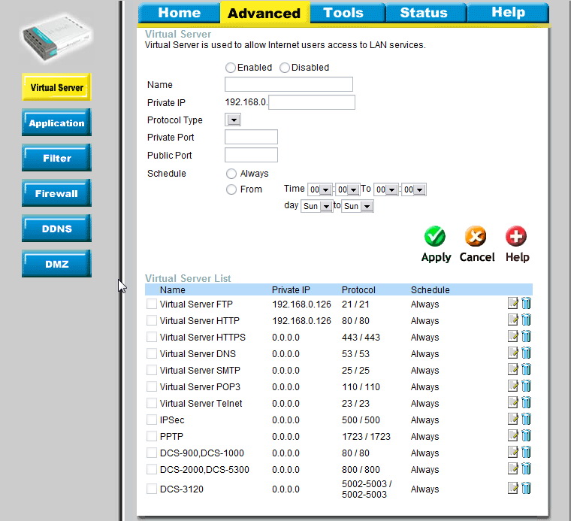Select the Disabled radio button
This screenshot has width=571, height=521.
click(x=285, y=68)
